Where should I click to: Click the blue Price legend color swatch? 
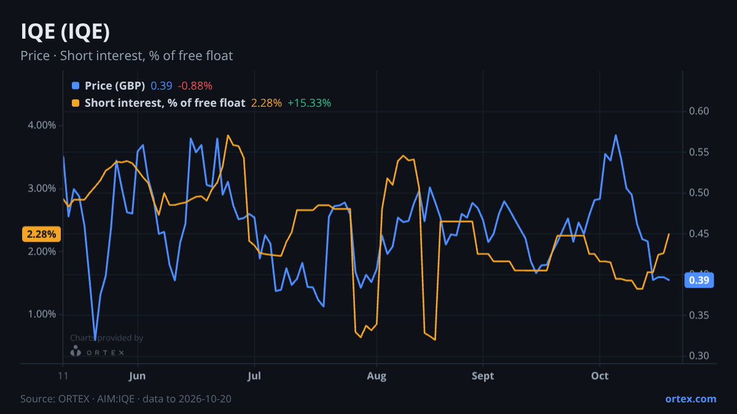(76, 86)
